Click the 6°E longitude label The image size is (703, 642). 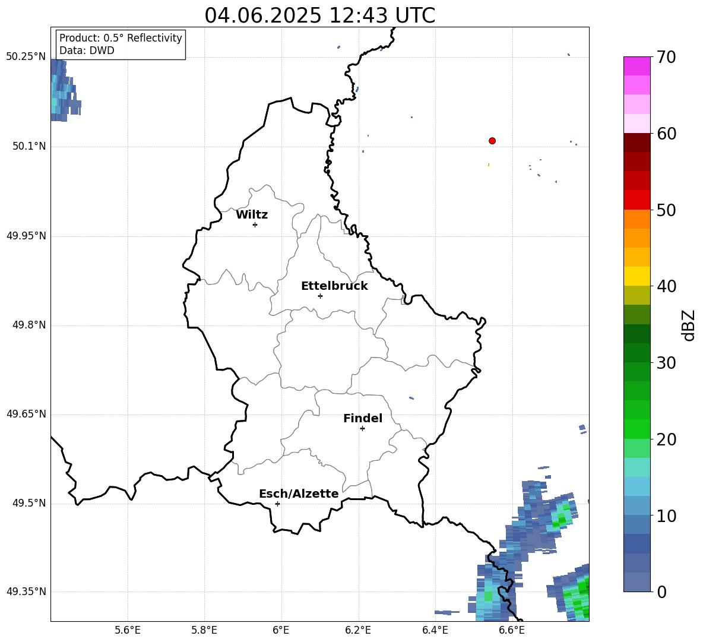tap(281, 630)
